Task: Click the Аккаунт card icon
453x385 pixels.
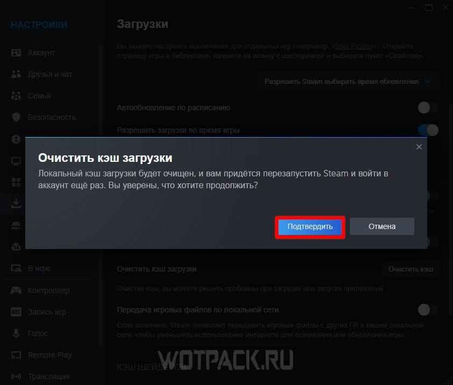Action: point(16,53)
